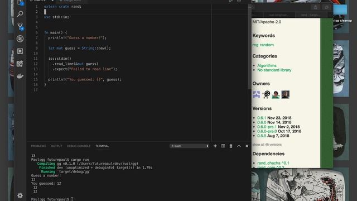
Task: Open rand_chacha dependency link
Action: coord(273,163)
